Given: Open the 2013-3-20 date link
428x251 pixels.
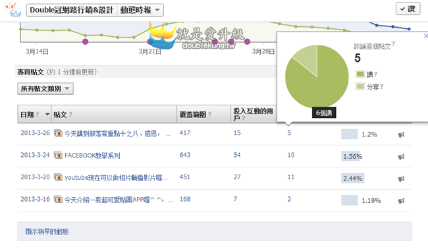Looking at the screenshot, I should pos(35,177).
